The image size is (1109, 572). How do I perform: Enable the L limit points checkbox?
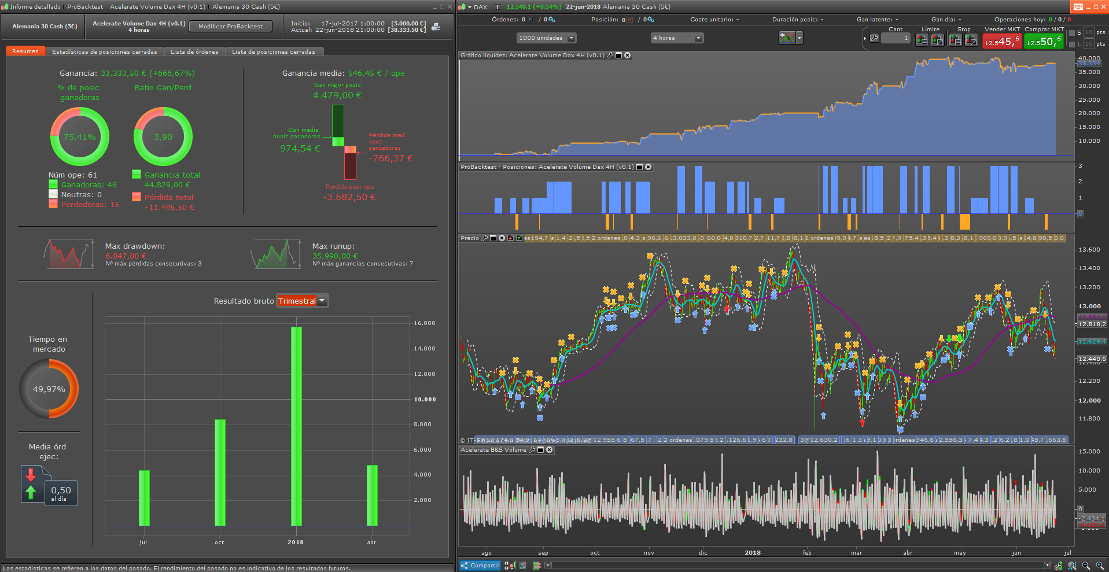coord(1072,45)
